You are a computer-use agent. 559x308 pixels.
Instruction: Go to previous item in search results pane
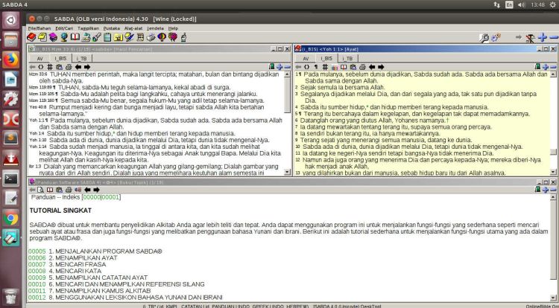78,67
